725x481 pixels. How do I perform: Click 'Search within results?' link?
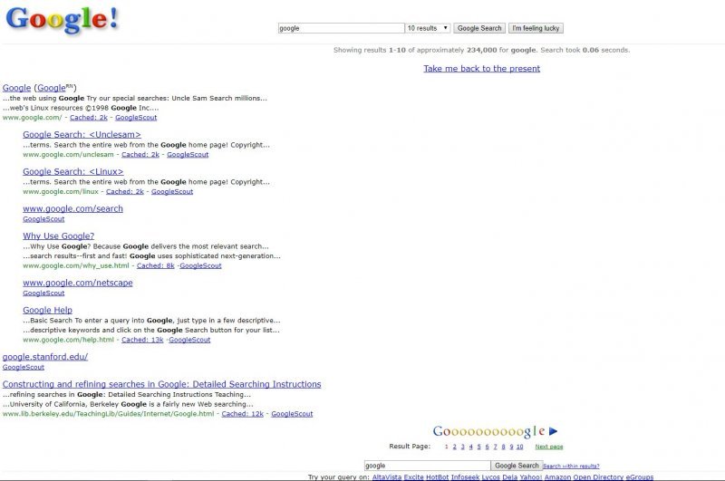coord(571,467)
